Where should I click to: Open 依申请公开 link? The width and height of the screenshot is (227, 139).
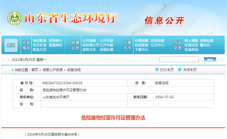point(91,45)
